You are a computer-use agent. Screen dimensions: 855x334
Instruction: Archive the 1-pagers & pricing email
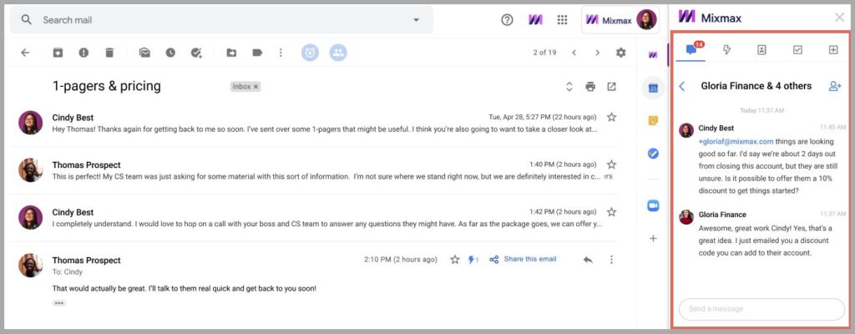58,53
